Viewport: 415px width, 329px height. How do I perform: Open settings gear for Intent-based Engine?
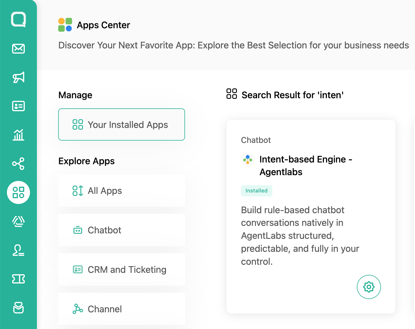(x=369, y=287)
